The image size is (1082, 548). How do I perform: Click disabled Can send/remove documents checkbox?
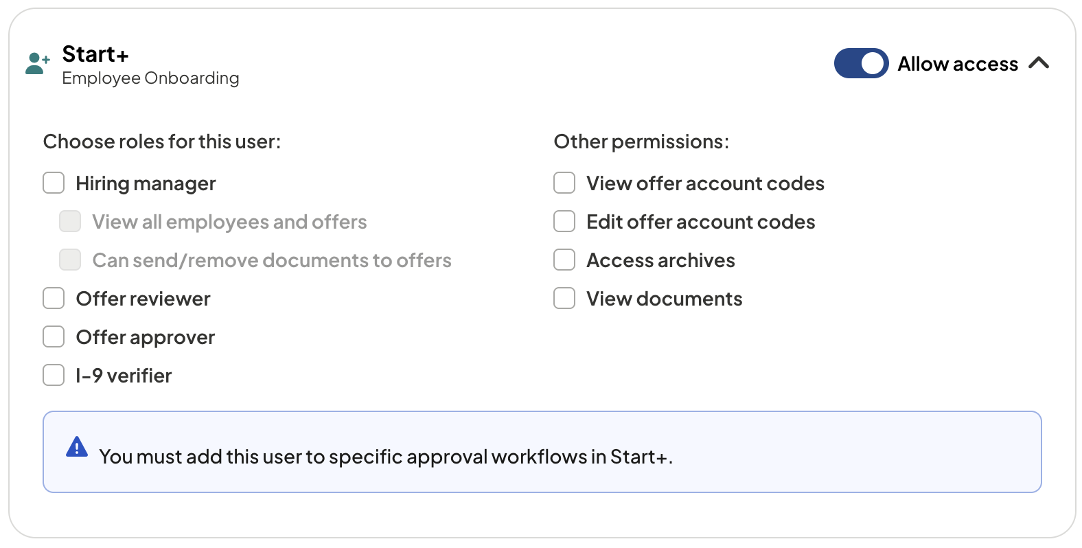(x=70, y=260)
